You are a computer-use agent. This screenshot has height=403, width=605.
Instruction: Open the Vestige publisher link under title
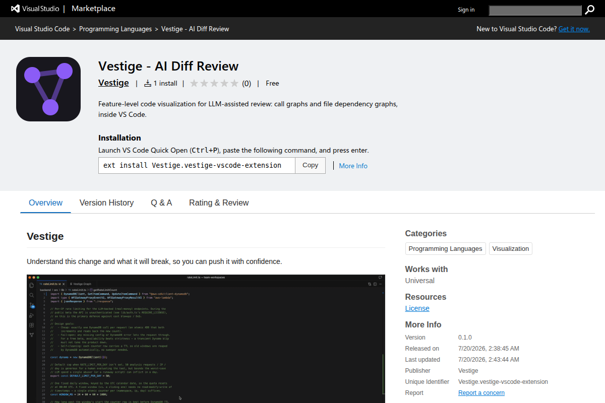[x=113, y=83]
